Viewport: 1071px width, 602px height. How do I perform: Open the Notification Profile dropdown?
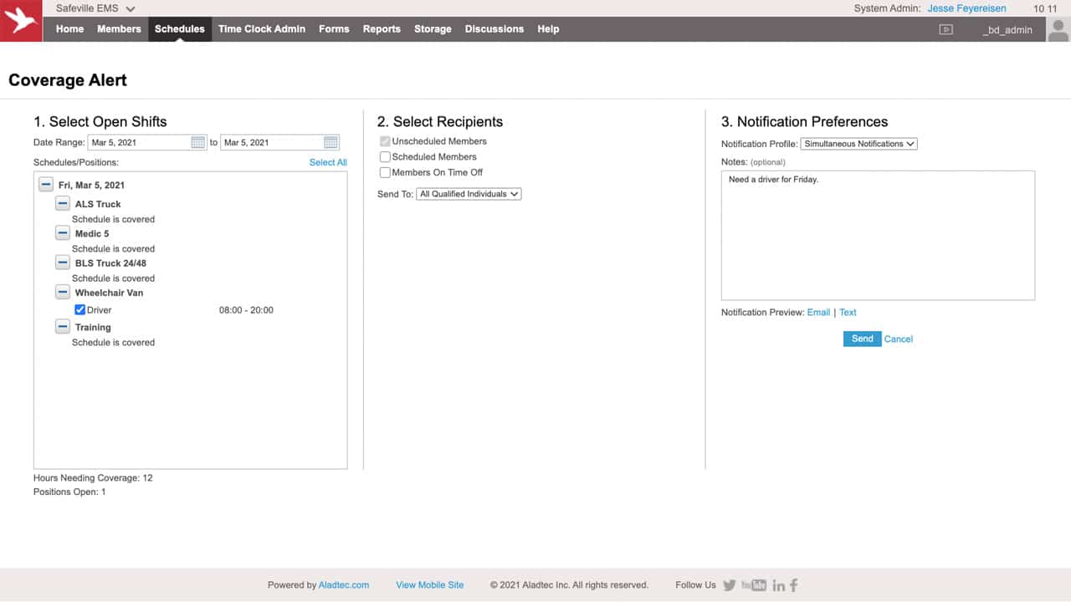click(858, 144)
